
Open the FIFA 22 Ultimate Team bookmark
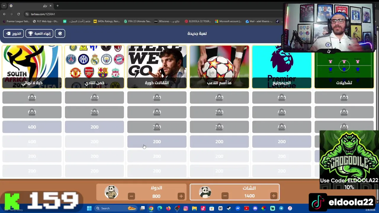138,21
